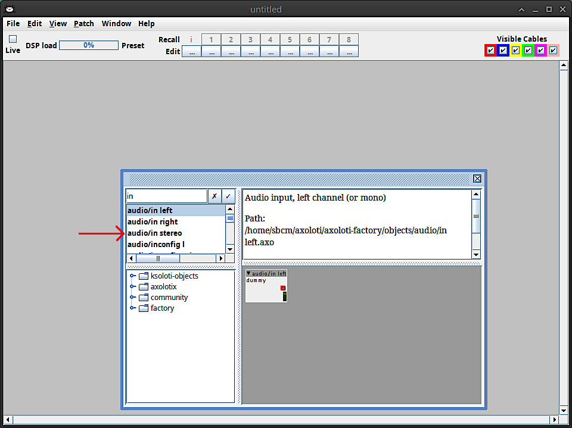
Task: Click the DSP load progress bar
Action: [89, 45]
